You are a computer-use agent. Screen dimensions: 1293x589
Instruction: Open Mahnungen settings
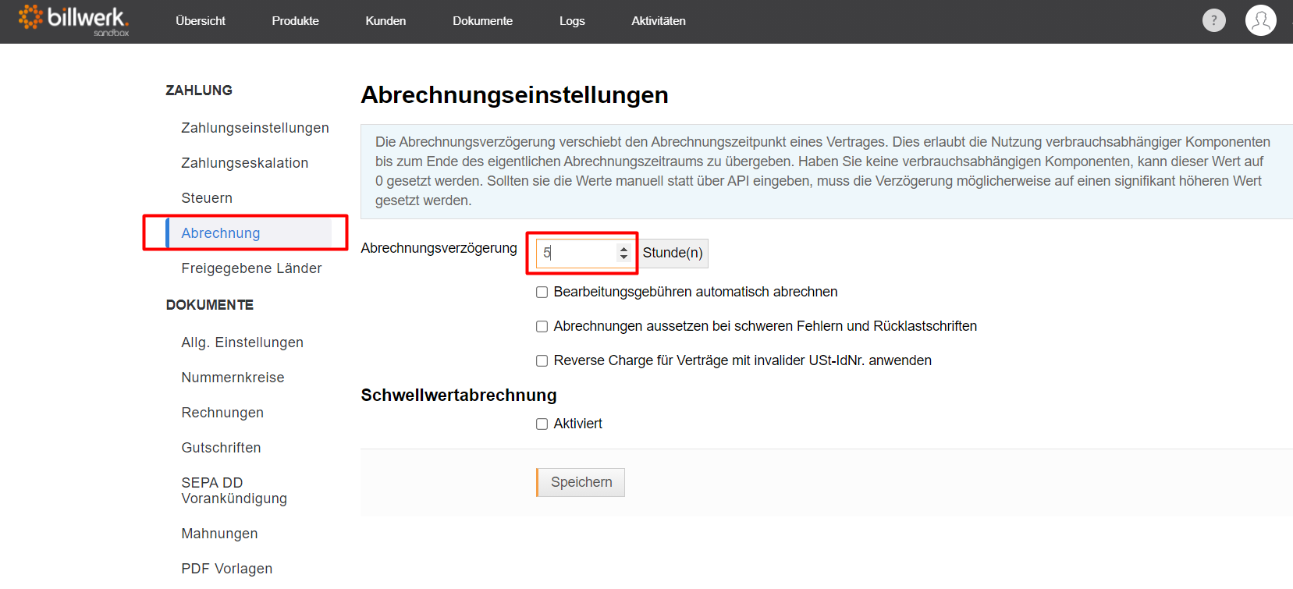coord(219,534)
